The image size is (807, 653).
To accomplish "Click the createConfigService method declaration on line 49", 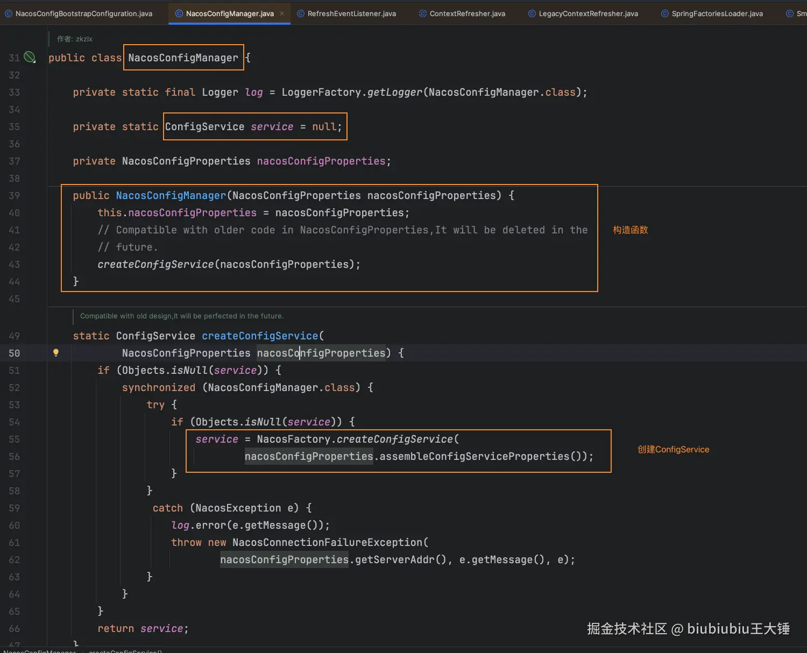I will pos(260,336).
